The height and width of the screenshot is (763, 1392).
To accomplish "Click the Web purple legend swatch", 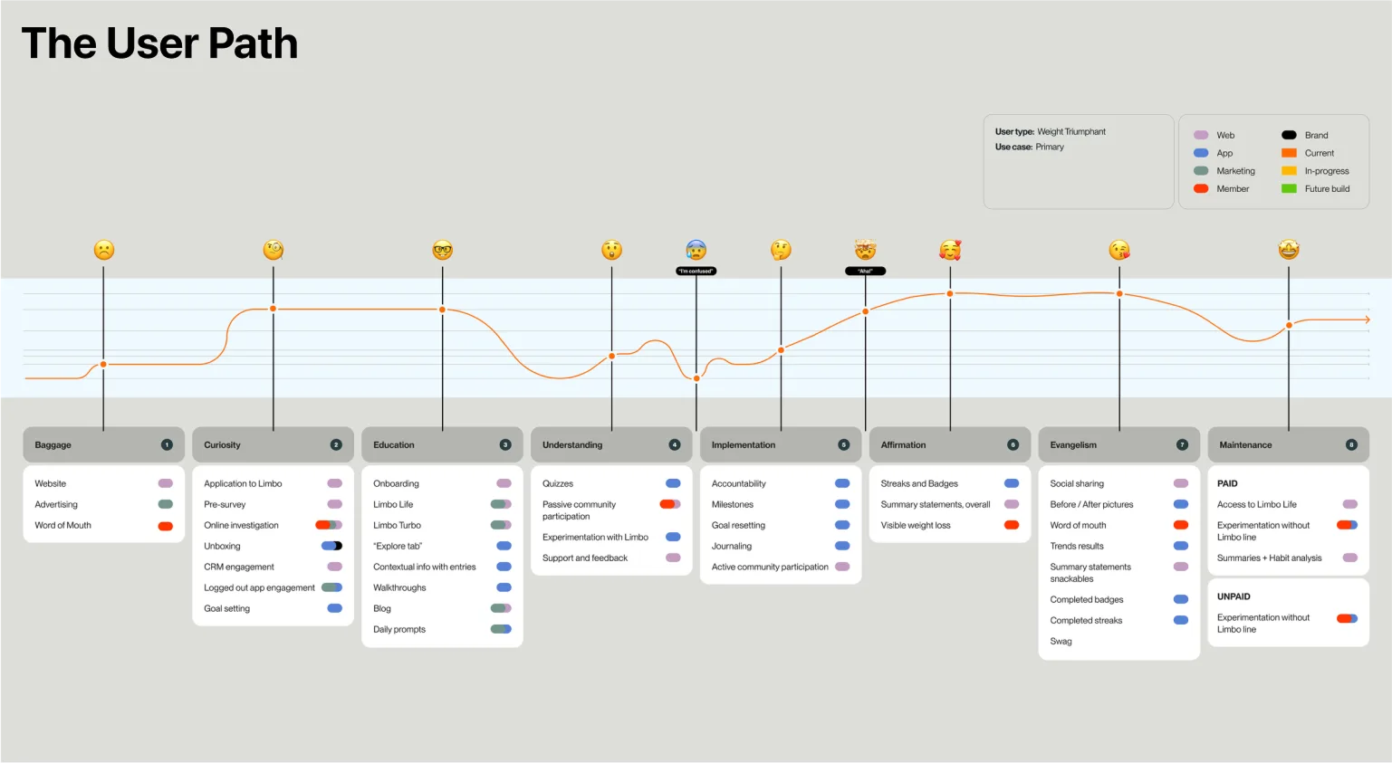I will pos(1201,135).
